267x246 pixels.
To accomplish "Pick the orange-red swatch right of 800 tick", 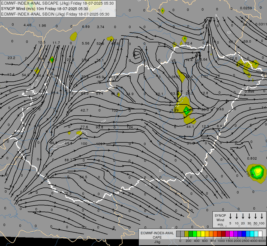I will tap(215, 234).
